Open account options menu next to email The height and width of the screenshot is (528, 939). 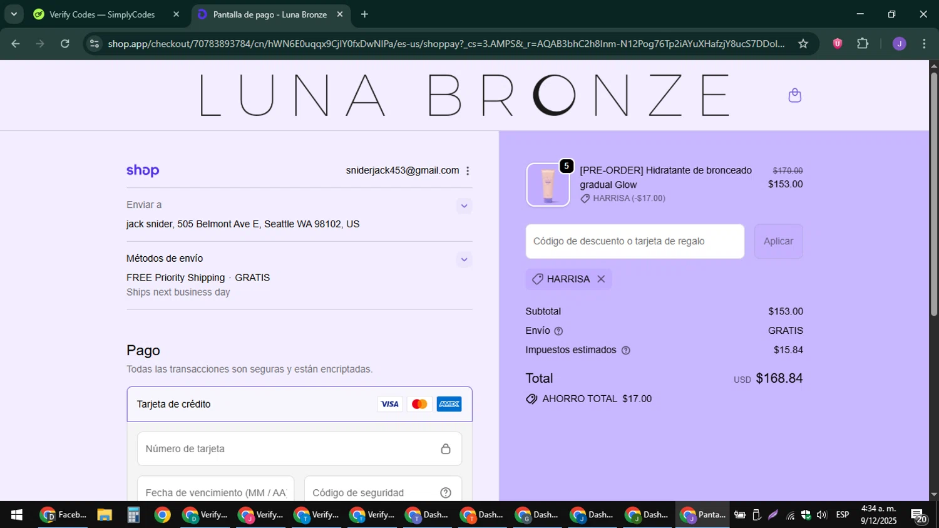point(468,171)
